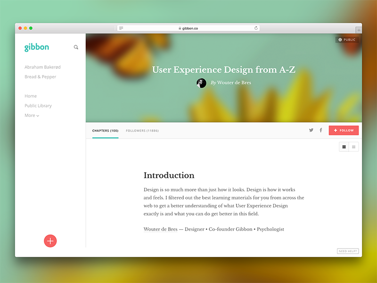Viewport: 377px width, 283px height.
Task: Open a new browser tab with plus
Action: pyautogui.click(x=359, y=30)
